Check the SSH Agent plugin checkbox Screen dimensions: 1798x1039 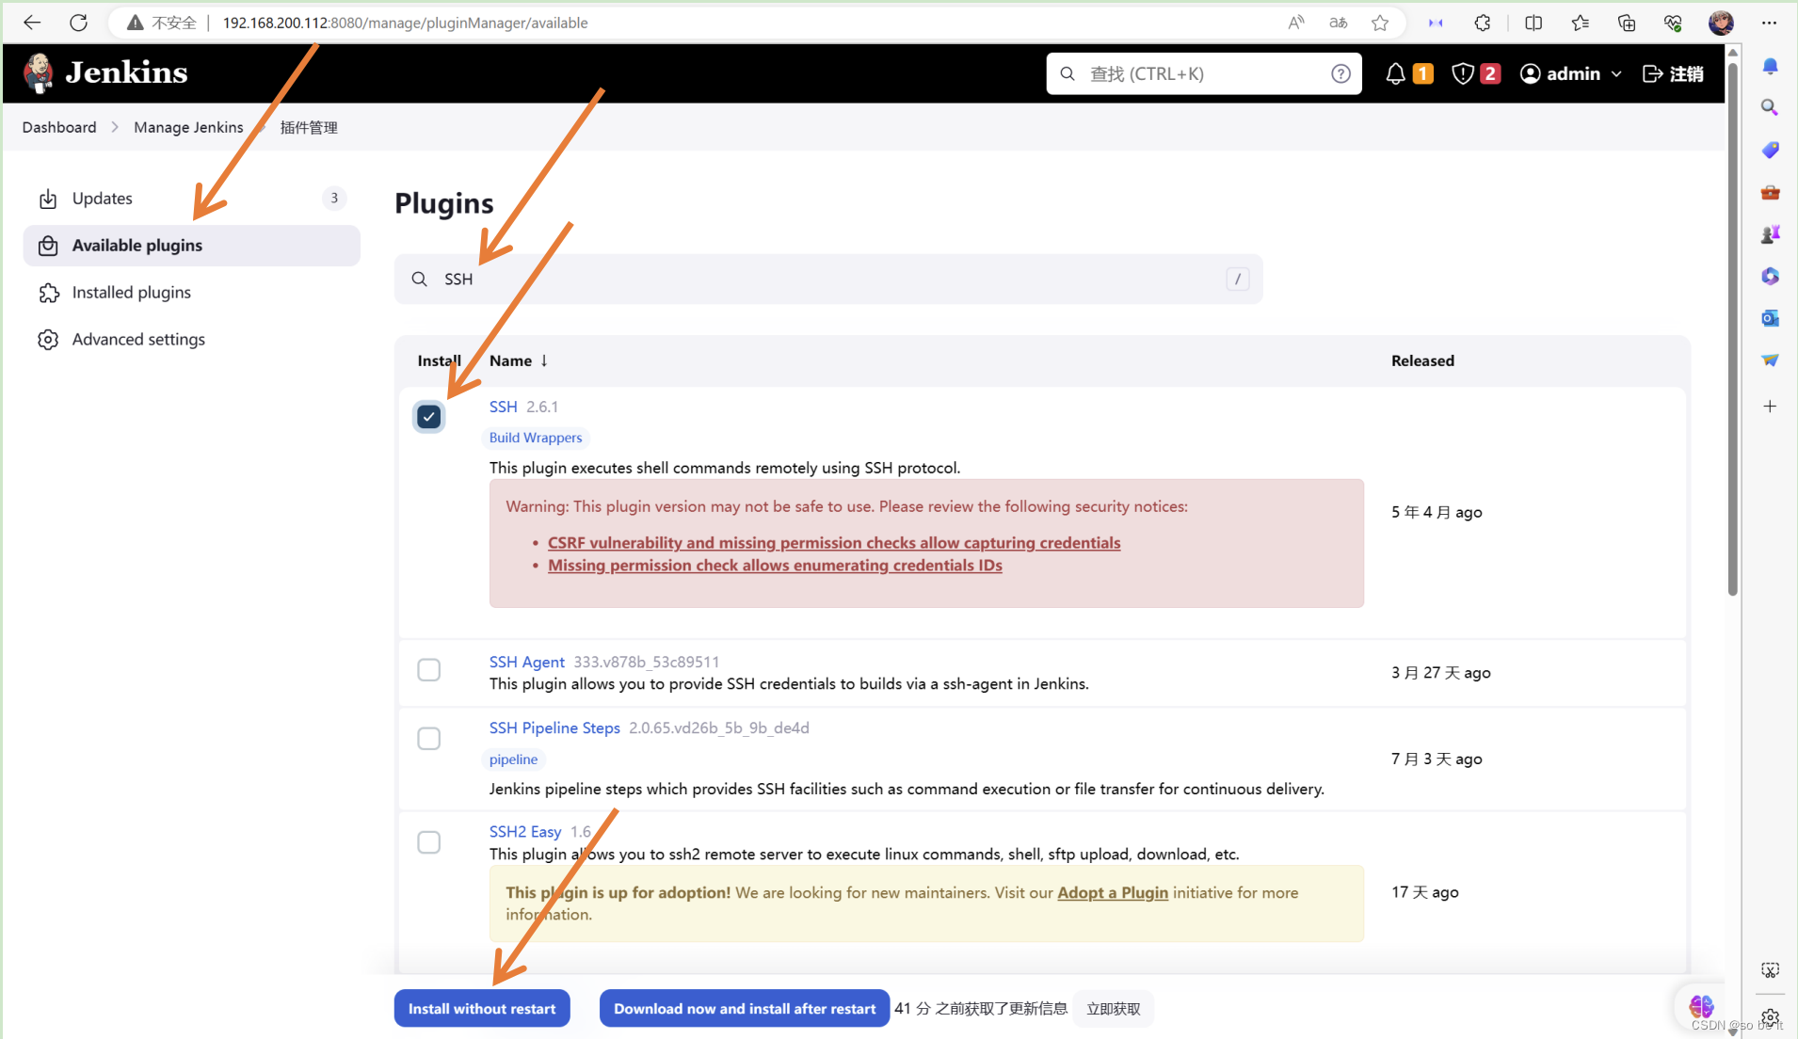(428, 670)
